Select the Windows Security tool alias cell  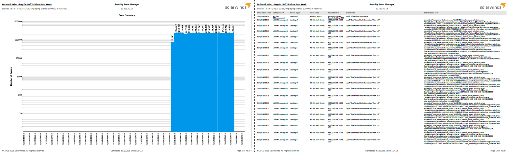tap(316, 16)
